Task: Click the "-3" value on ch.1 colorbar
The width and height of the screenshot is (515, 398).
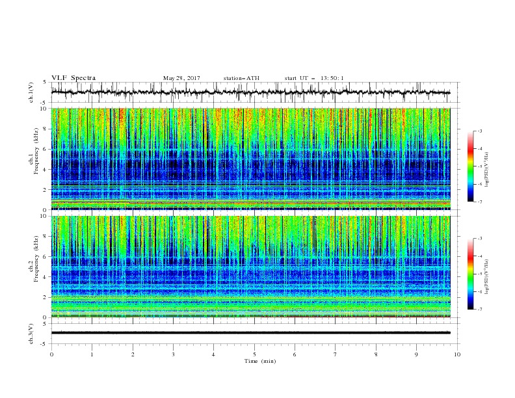Action: [480, 131]
